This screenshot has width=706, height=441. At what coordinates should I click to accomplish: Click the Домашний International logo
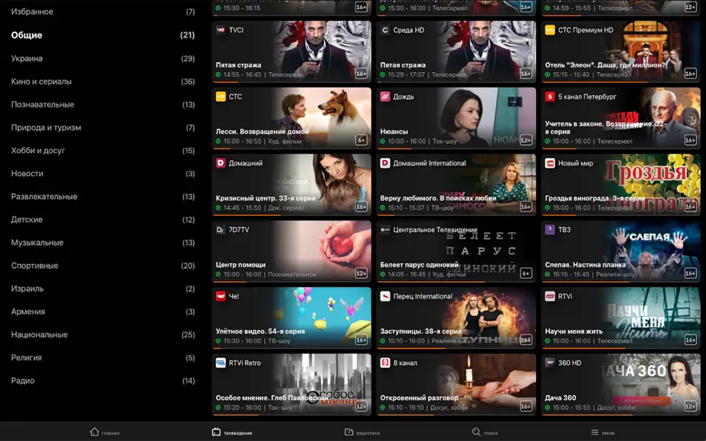[385, 163]
